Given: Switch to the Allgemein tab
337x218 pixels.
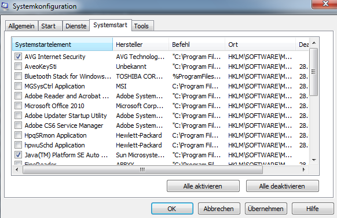Looking at the screenshot, I should tap(21, 26).
